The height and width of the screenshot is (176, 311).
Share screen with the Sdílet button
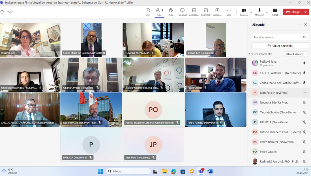(x=275, y=12)
